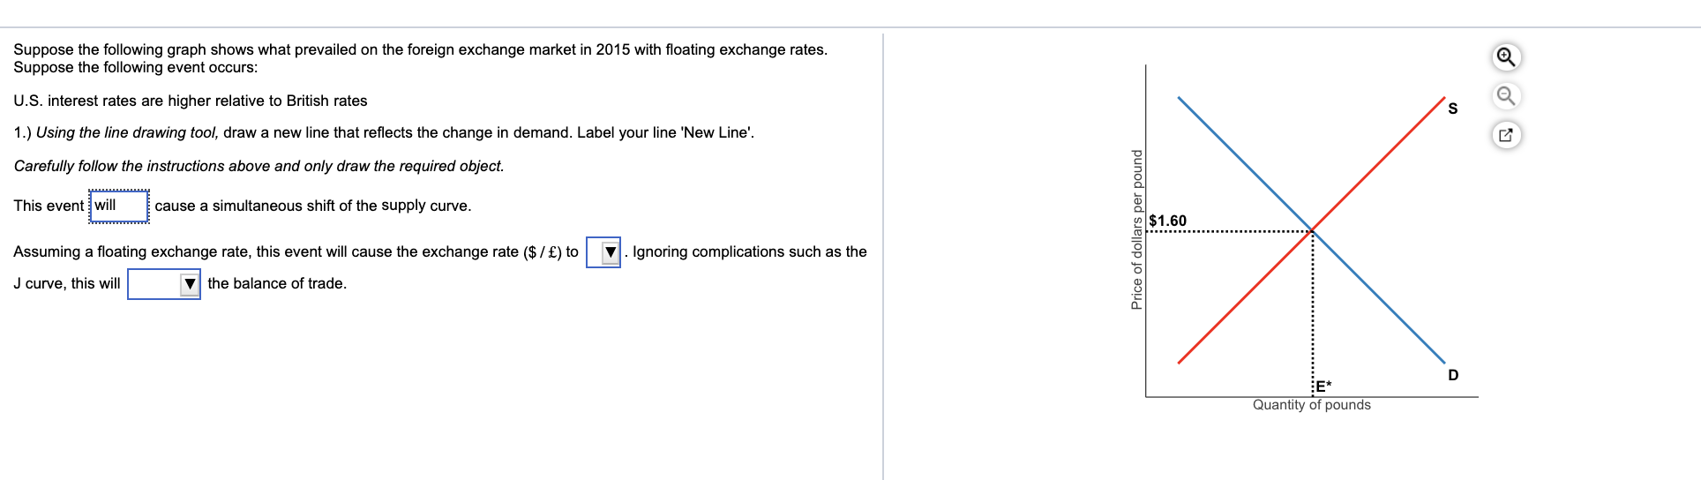1701x480 pixels.
Task: Click the dotted vertical quantity line
Action: click(1312, 313)
